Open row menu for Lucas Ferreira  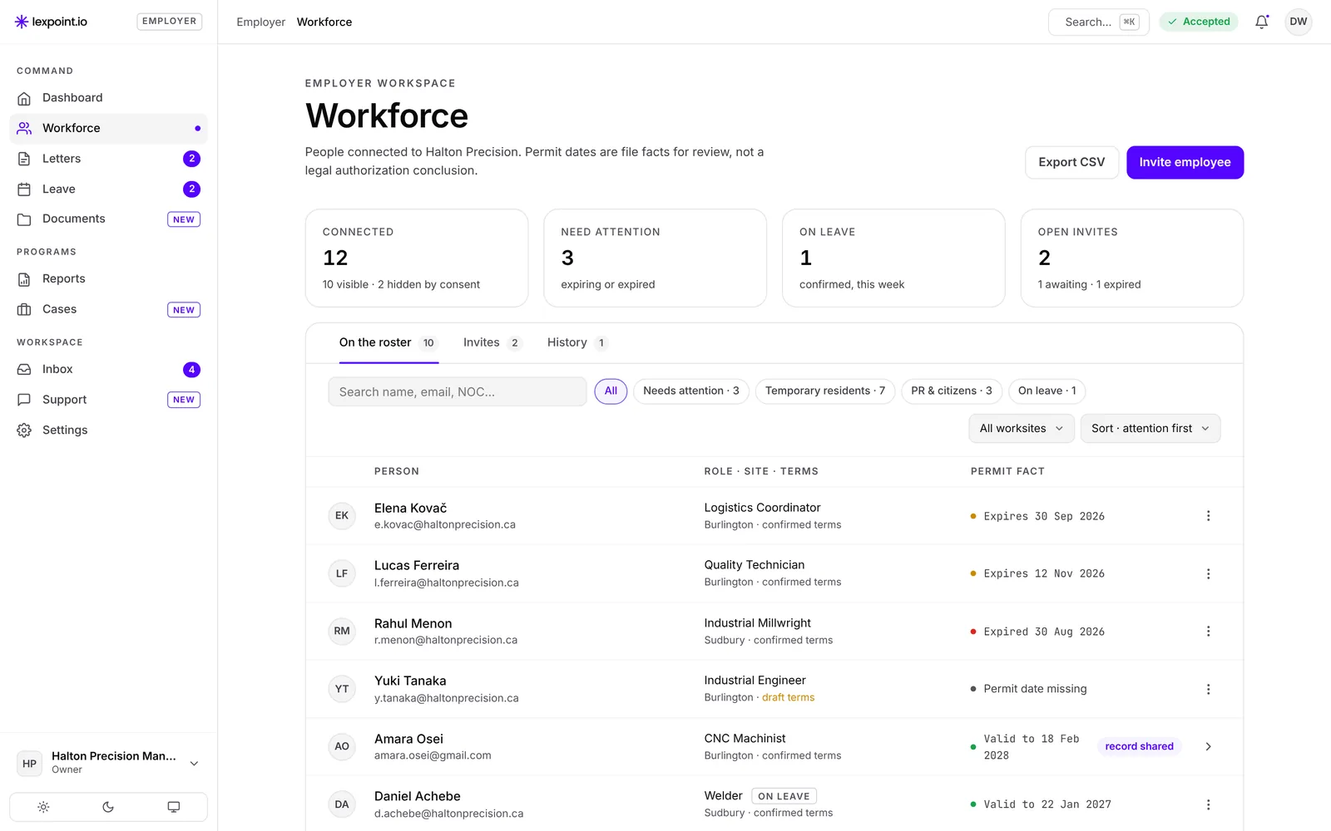pos(1208,574)
